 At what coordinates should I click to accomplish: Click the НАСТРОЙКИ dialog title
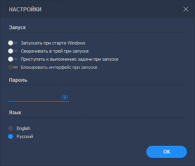click(25, 9)
